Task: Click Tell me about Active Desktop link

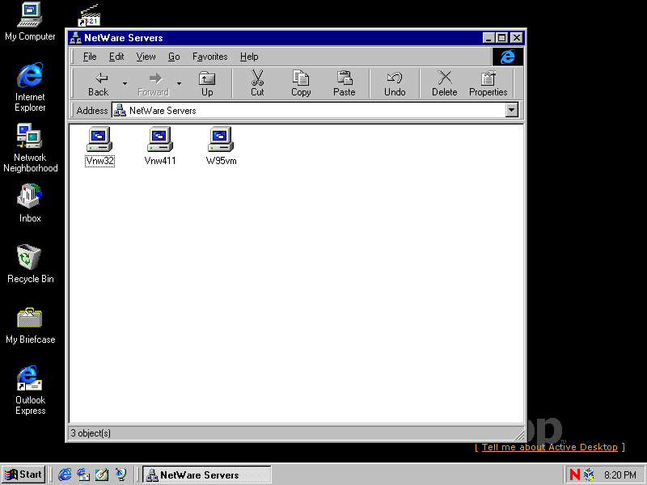Action: pos(550,448)
